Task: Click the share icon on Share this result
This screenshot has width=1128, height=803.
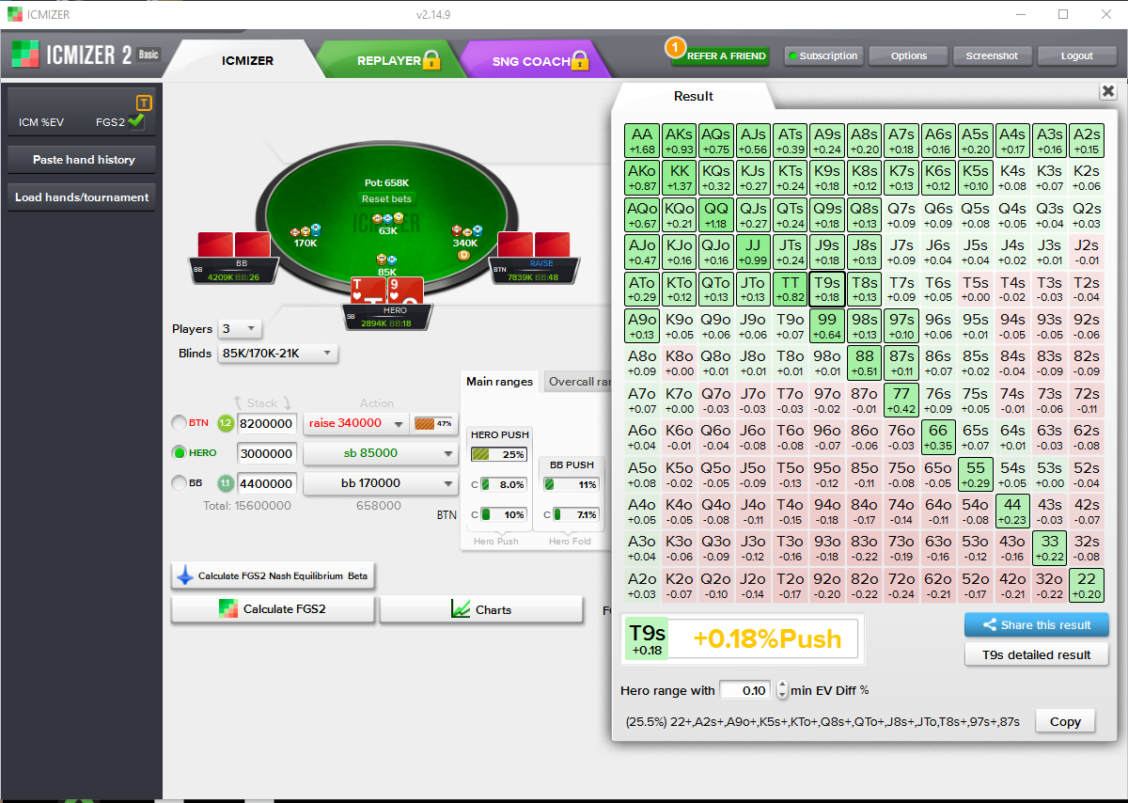Action: coord(989,625)
